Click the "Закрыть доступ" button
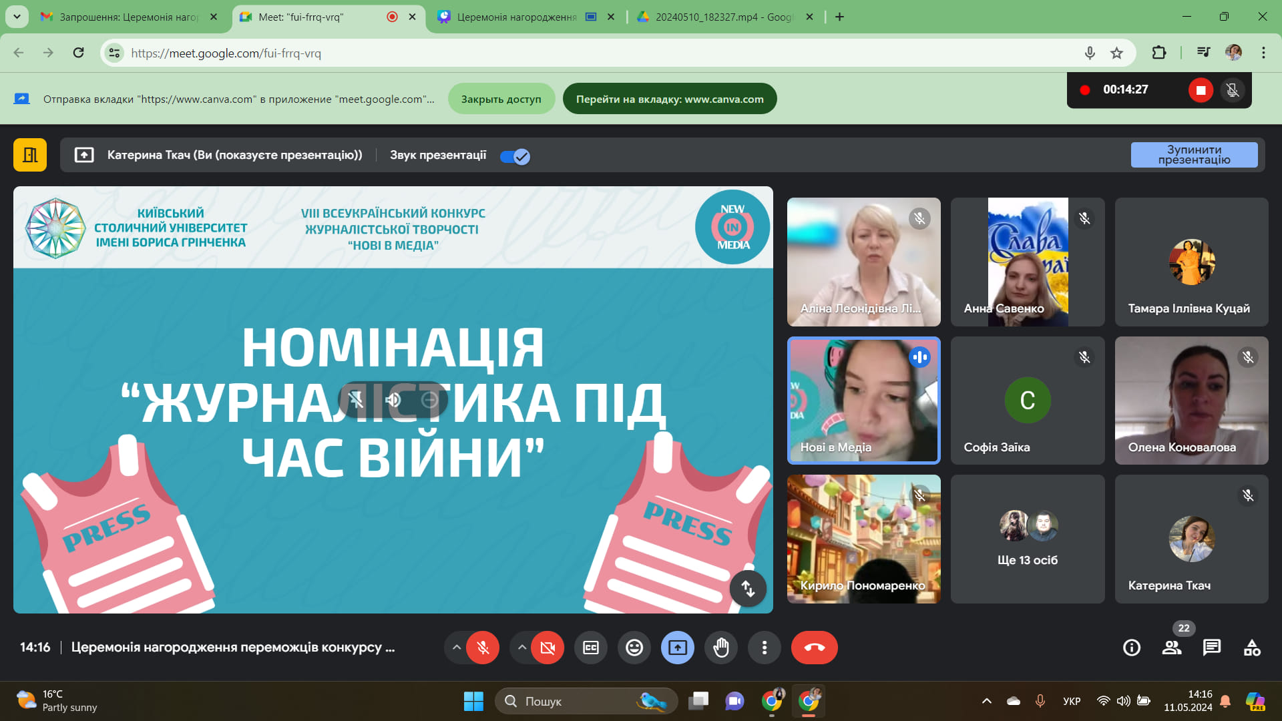Image resolution: width=1282 pixels, height=721 pixels. (x=501, y=99)
